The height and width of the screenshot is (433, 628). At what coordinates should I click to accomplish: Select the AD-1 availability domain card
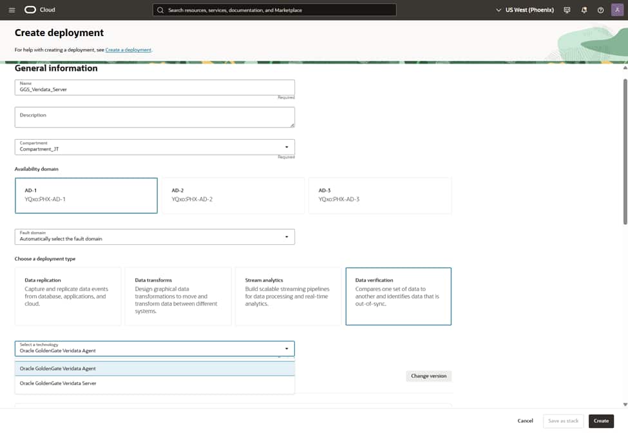click(86, 195)
